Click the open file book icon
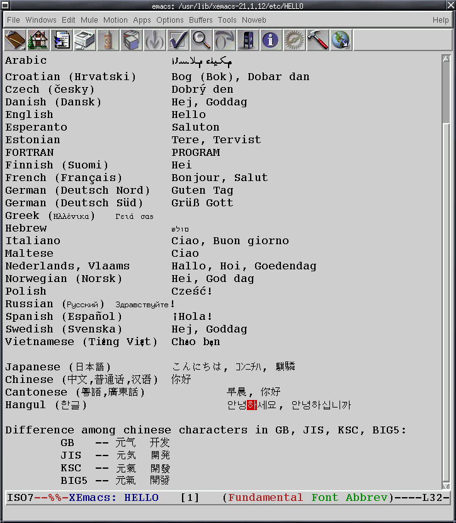Viewport: 456px width, 523px height. click(15, 40)
